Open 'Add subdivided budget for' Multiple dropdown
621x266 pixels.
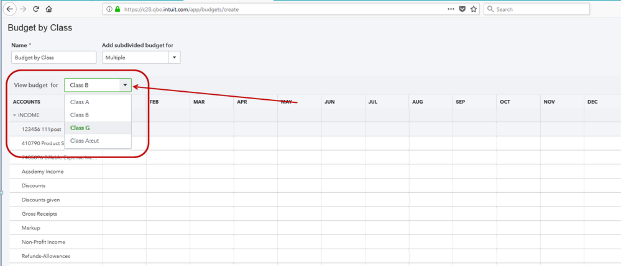(x=141, y=57)
